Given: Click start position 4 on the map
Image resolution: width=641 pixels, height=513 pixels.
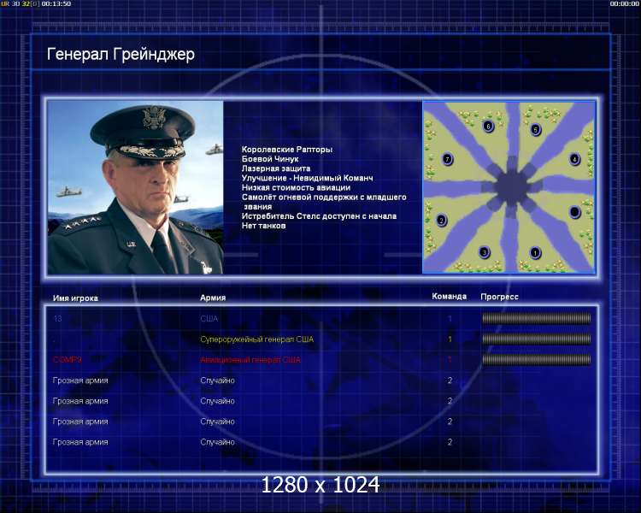Looking at the screenshot, I should tap(574, 159).
